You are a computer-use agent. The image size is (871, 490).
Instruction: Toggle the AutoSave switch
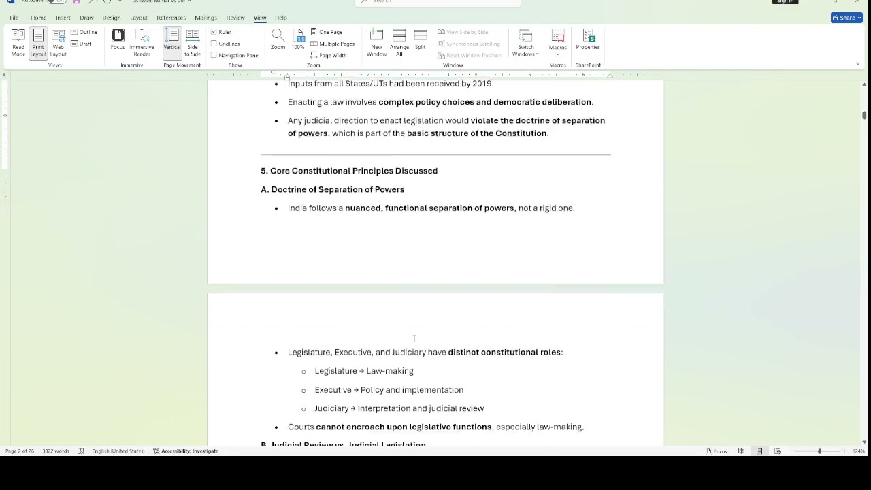[x=56, y=1]
